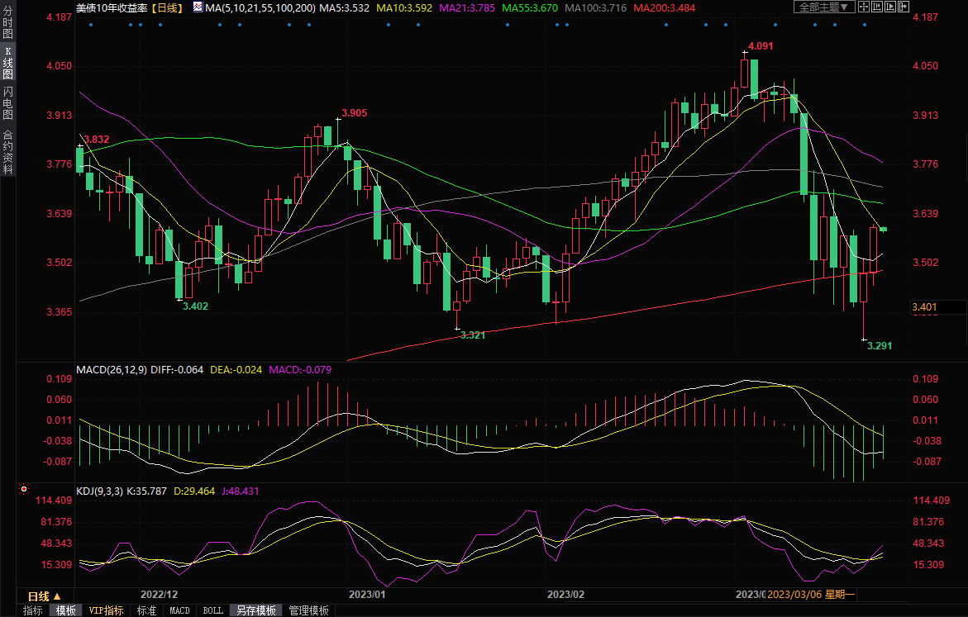Expand the 全部主题 dropdown

tap(823, 7)
